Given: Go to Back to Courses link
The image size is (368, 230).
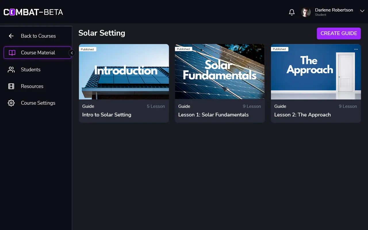Looking at the screenshot, I should coord(38,36).
